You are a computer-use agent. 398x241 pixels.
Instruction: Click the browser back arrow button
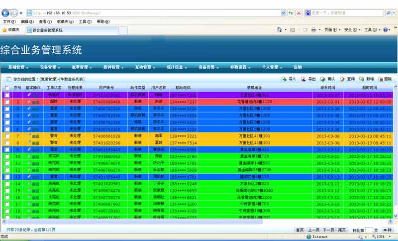tap(6, 12)
